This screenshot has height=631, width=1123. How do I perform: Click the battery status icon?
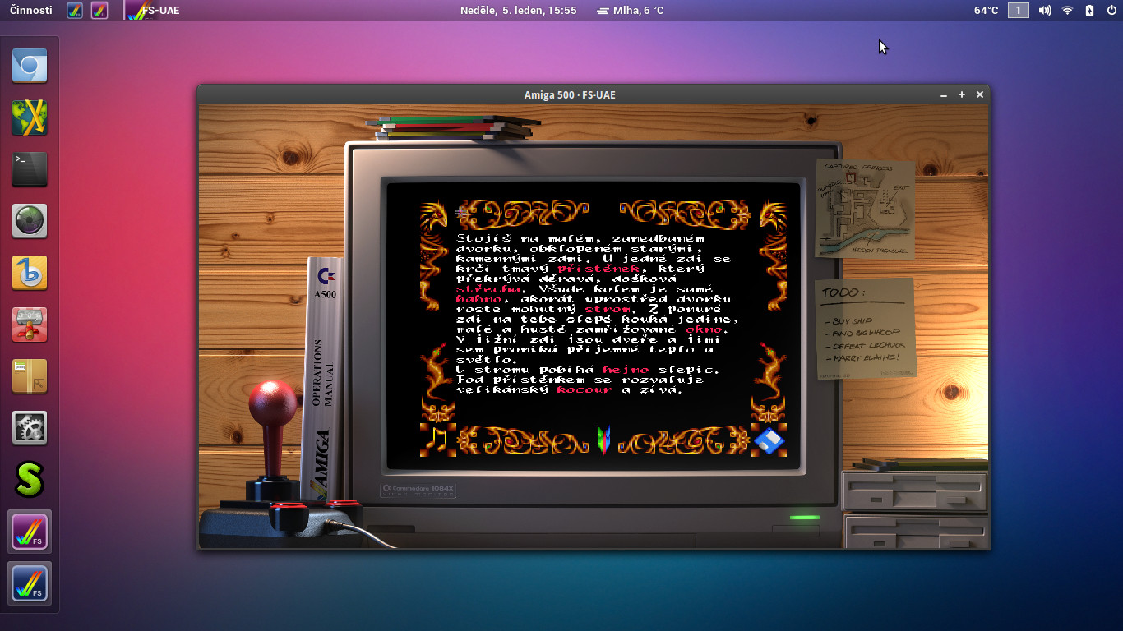[x=1089, y=11]
